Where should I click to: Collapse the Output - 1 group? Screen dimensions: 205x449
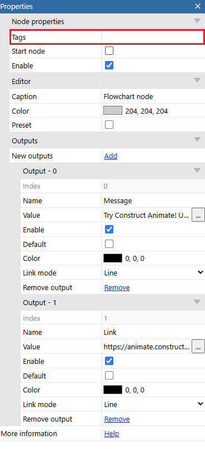point(197,302)
